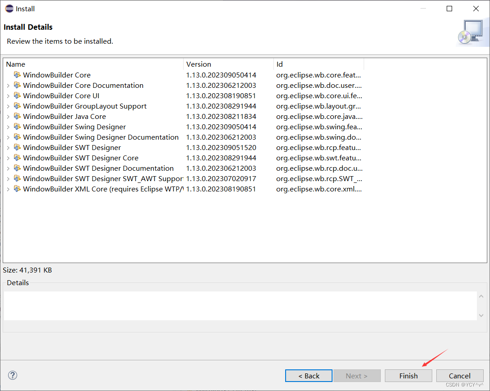The width and height of the screenshot is (490, 391).
Task: Expand the WindowBuilder XML Core node
Action: (8, 189)
